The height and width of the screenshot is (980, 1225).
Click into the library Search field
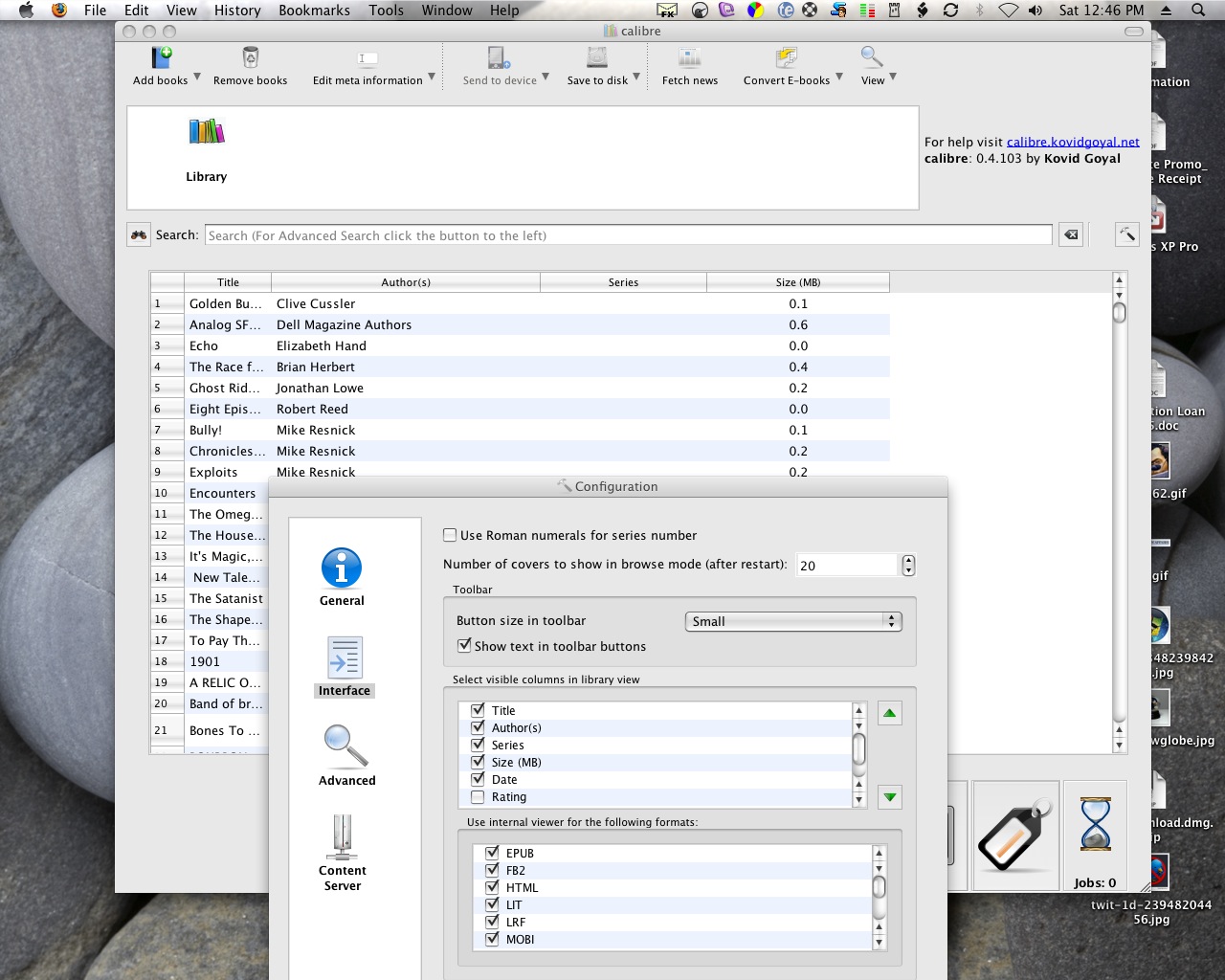[628, 235]
